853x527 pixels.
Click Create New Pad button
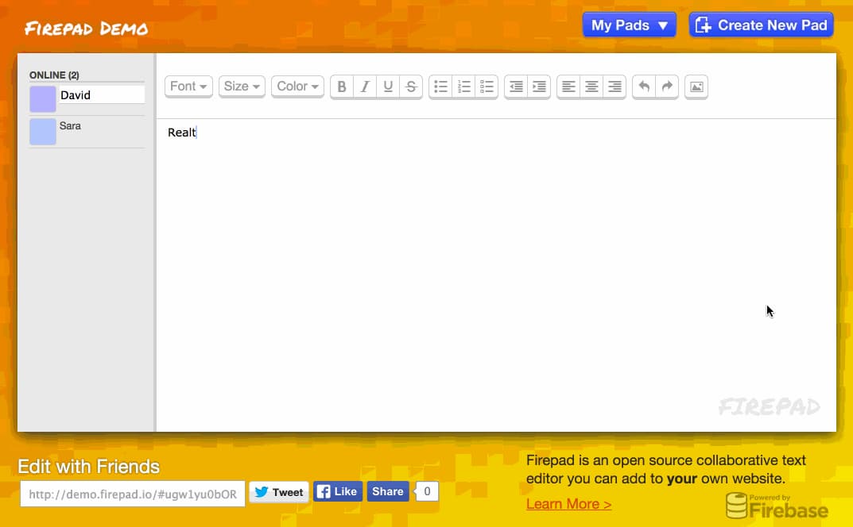[761, 25]
